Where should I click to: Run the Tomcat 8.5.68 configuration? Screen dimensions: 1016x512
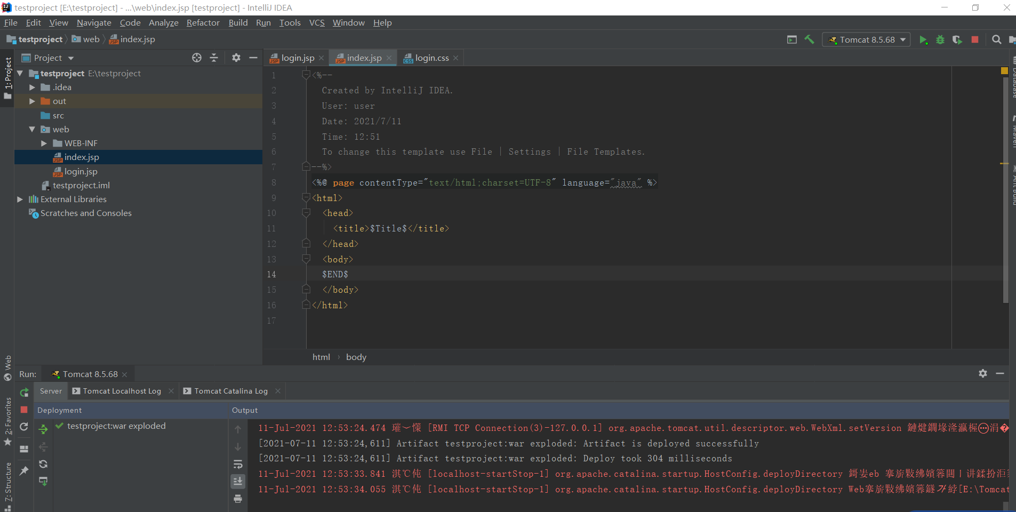(924, 39)
